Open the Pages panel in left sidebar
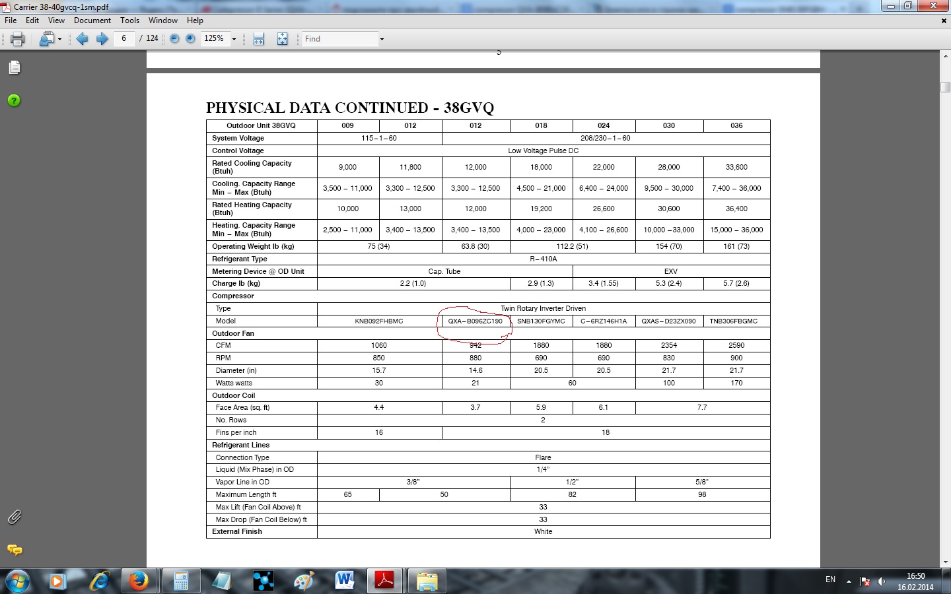The width and height of the screenshot is (951, 594). pyautogui.click(x=15, y=67)
